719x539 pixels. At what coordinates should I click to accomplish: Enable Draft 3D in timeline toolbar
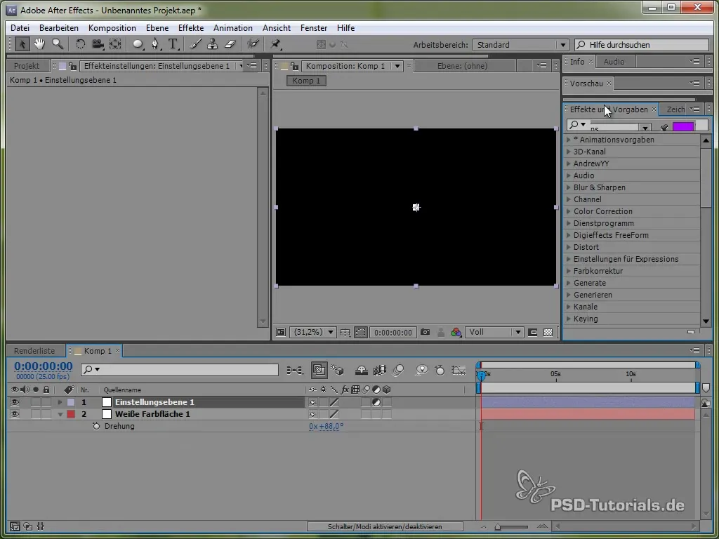pos(337,371)
